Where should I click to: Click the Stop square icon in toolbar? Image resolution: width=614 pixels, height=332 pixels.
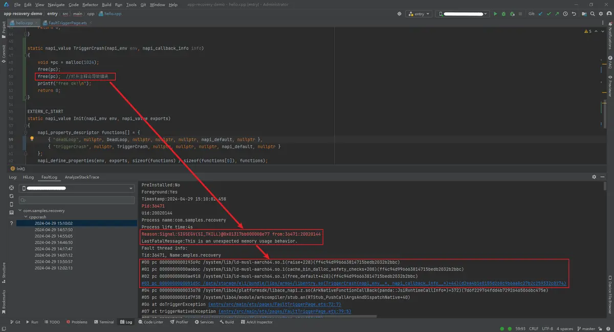520,14
